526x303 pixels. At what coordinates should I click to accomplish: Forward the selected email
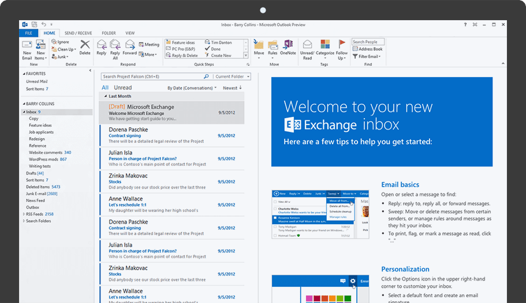point(130,46)
